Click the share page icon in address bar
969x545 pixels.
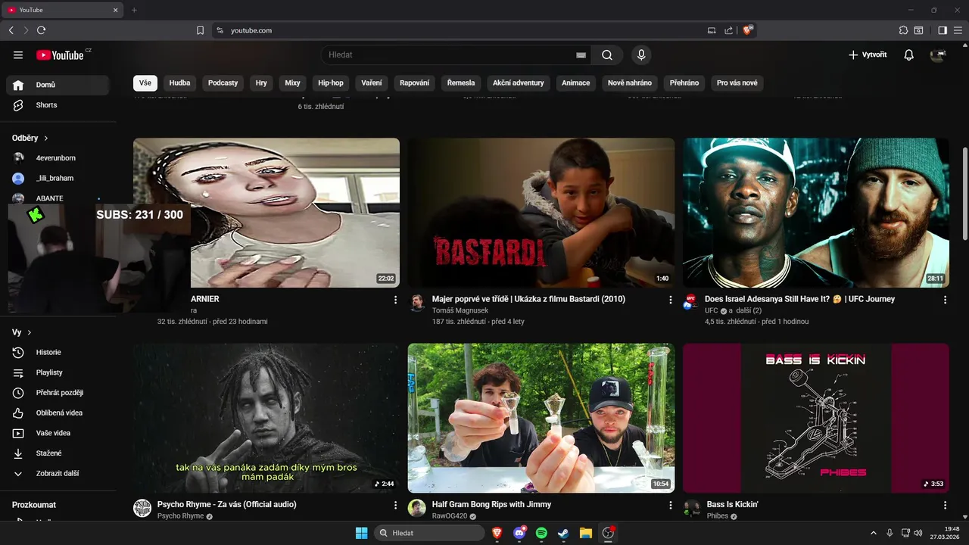(x=728, y=30)
